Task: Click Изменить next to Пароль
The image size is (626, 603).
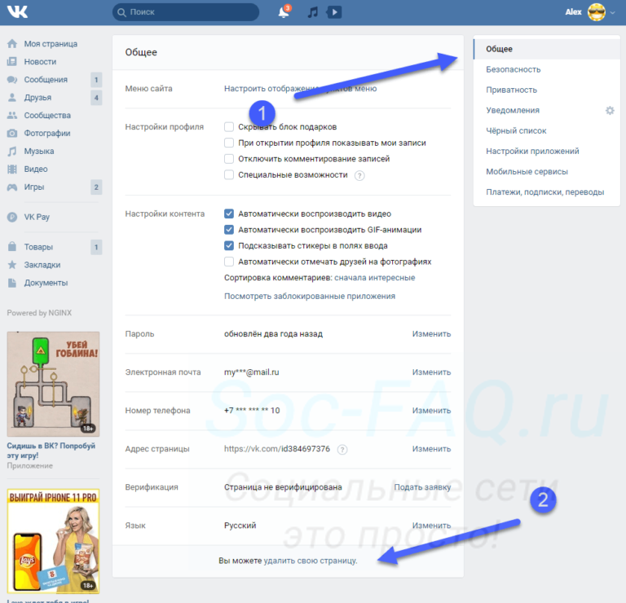Action: tap(431, 334)
